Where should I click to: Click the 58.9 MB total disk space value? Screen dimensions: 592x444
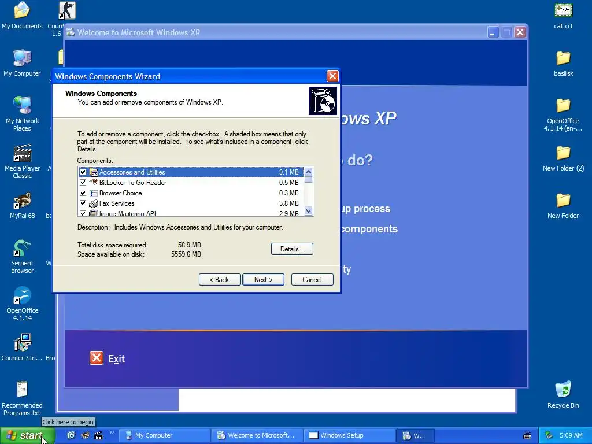pyautogui.click(x=190, y=245)
